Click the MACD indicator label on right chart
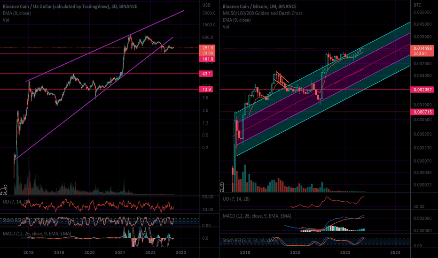 (x=257, y=216)
